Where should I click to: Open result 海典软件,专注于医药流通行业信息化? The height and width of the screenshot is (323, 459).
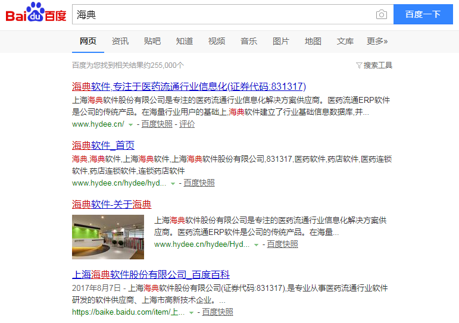(189, 87)
